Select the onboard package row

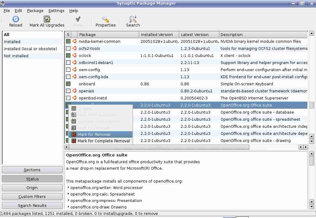pos(186,84)
